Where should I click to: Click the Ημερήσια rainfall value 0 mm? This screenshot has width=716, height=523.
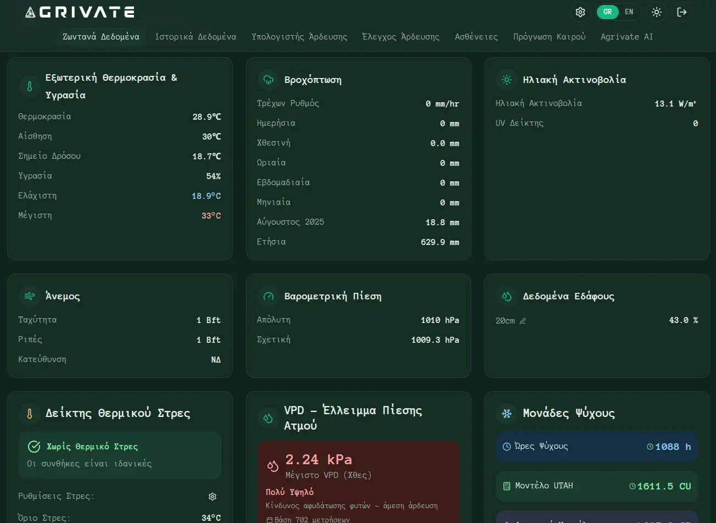click(450, 124)
